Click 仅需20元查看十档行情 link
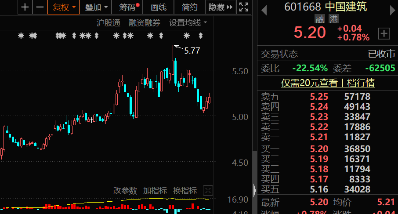The image size is (398, 214). click(328, 83)
